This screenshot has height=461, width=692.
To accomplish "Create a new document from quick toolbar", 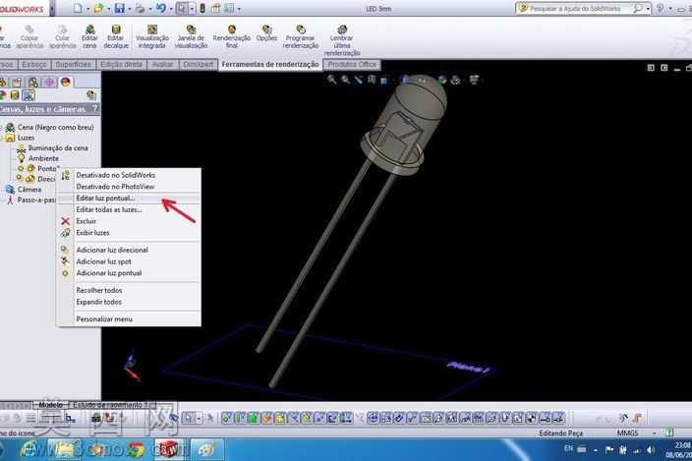I will pyautogui.click(x=78, y=9).
